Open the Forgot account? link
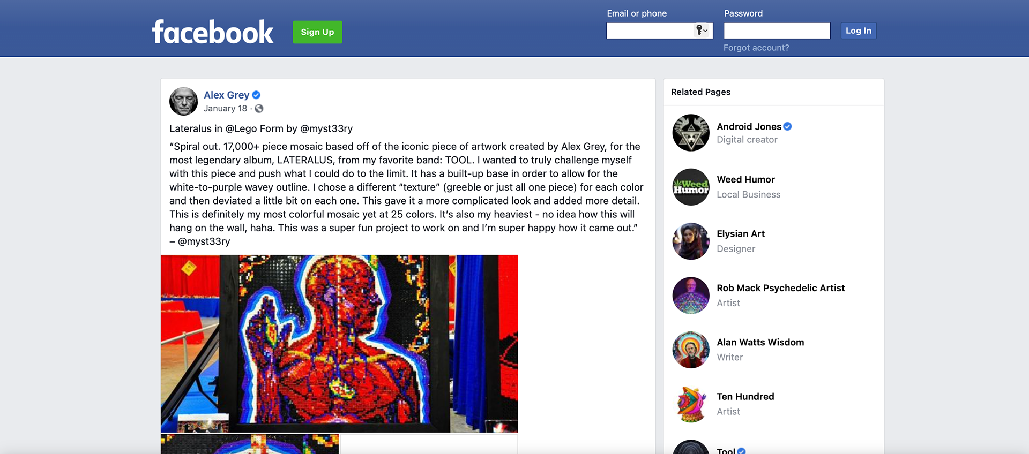1029x454 pixels. tap(756, 48)
